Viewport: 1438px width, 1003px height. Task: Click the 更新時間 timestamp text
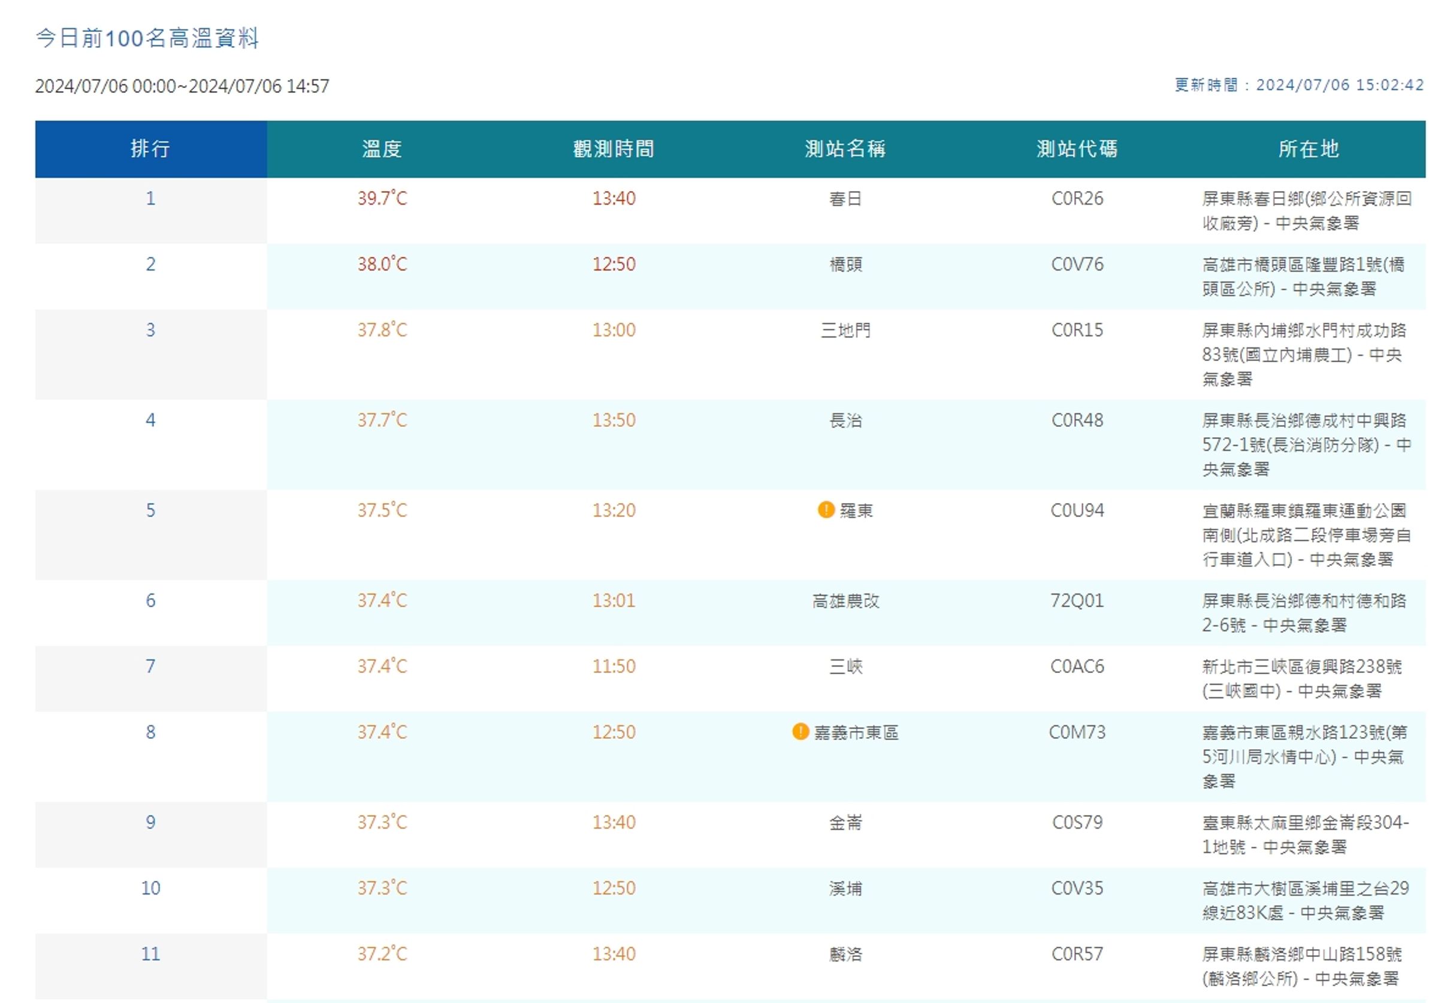pyautogui.click(x=1300, y=84)
